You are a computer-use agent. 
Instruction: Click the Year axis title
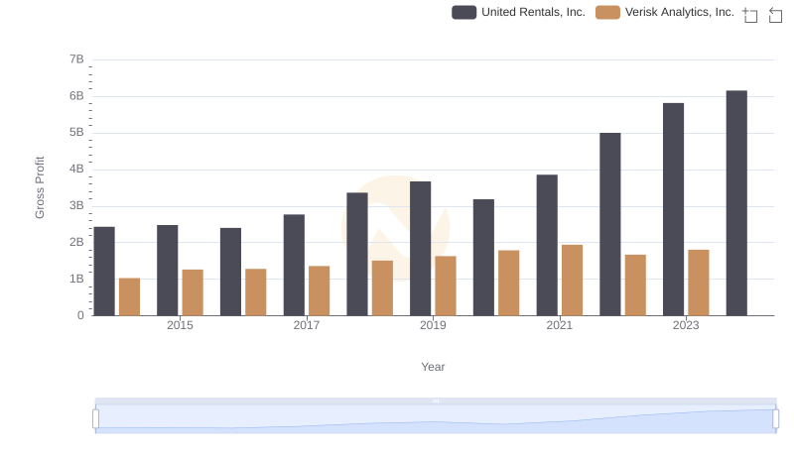tap(433, 367)
